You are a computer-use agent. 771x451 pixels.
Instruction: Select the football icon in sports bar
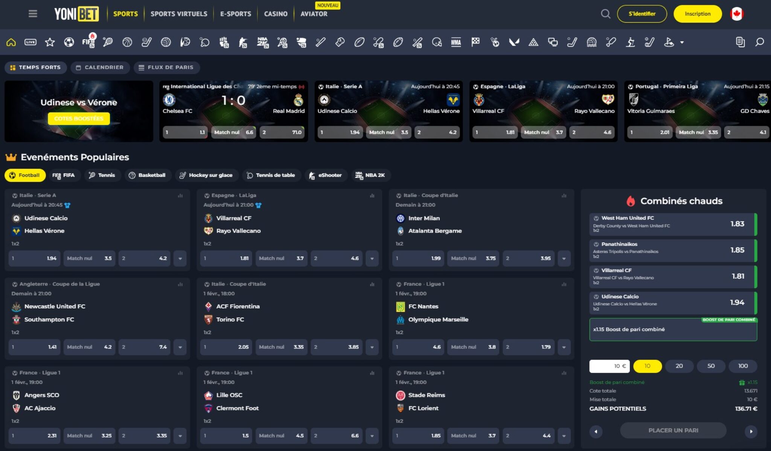click(x=69, y=42)
